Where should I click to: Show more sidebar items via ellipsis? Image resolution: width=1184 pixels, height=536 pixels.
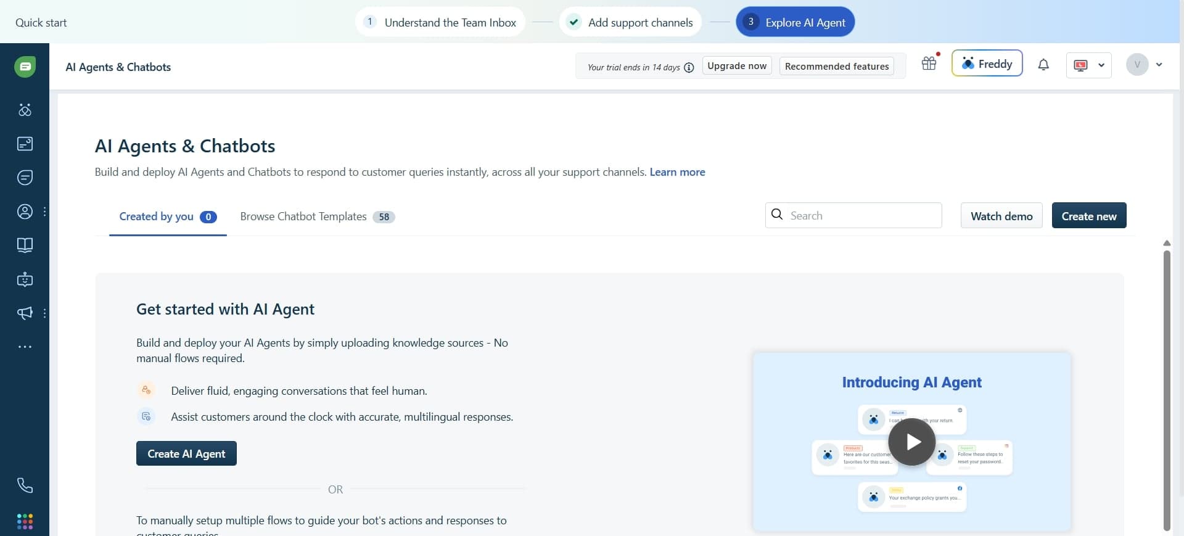tap(25, 347)
